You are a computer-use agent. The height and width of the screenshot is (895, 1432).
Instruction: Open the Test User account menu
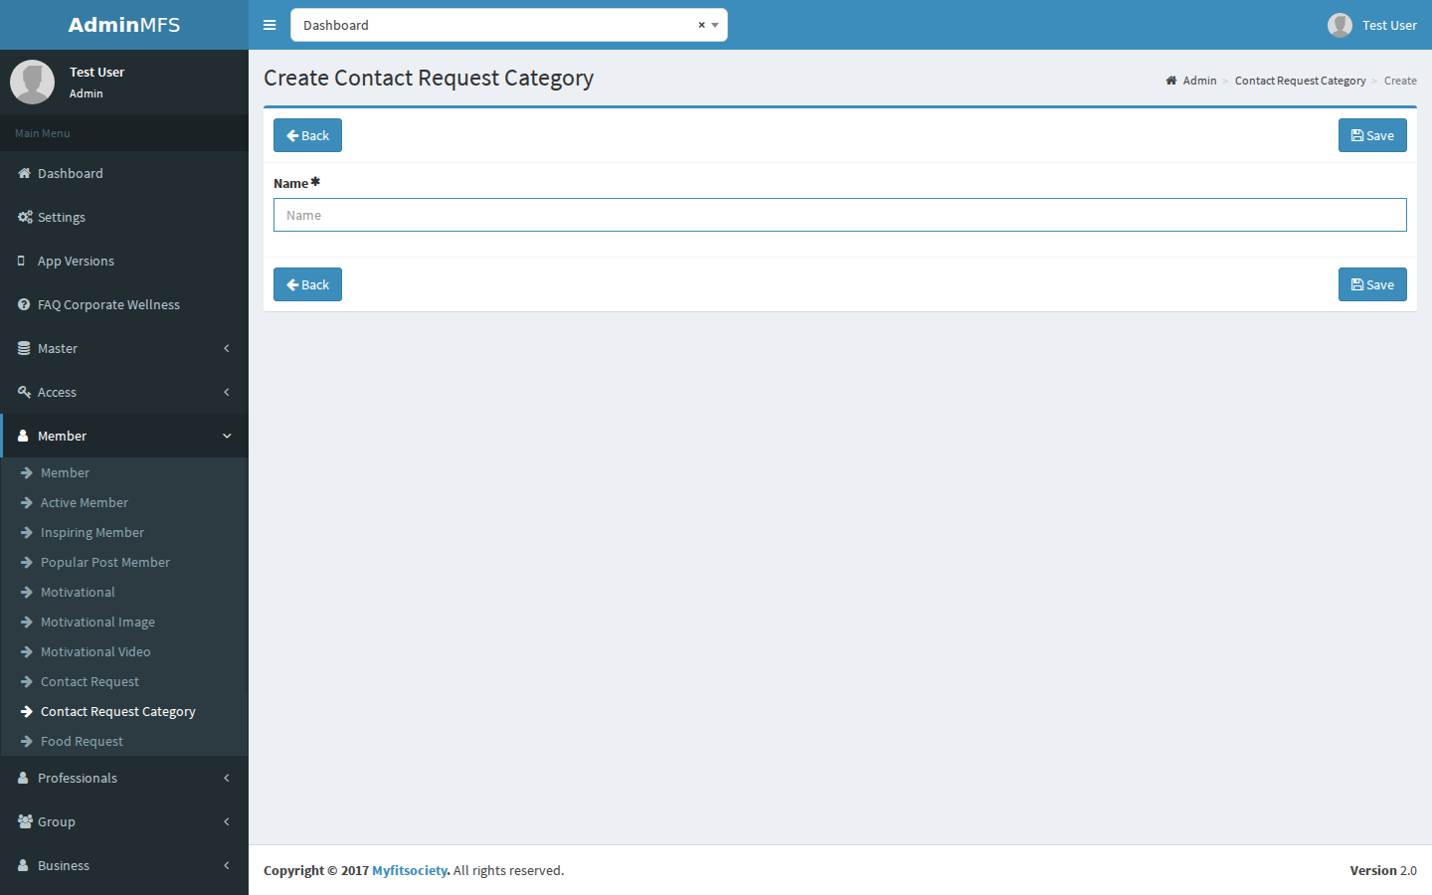pos(1372,25)
